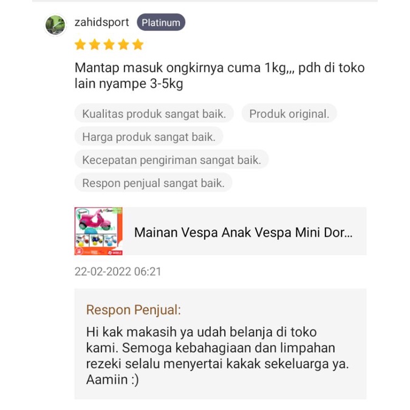Tap 'Respon penjual sangat baik.' tag
410x410 pixels.
(x=153, y=183)
